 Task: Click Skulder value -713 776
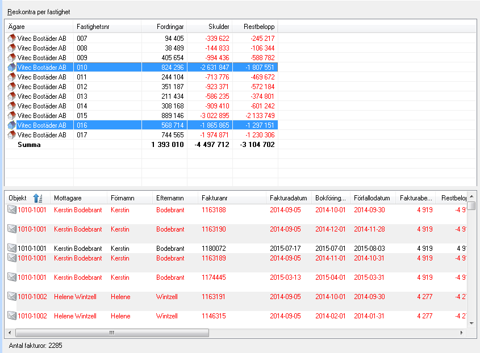pyautogui.click(x=218, y=77)
